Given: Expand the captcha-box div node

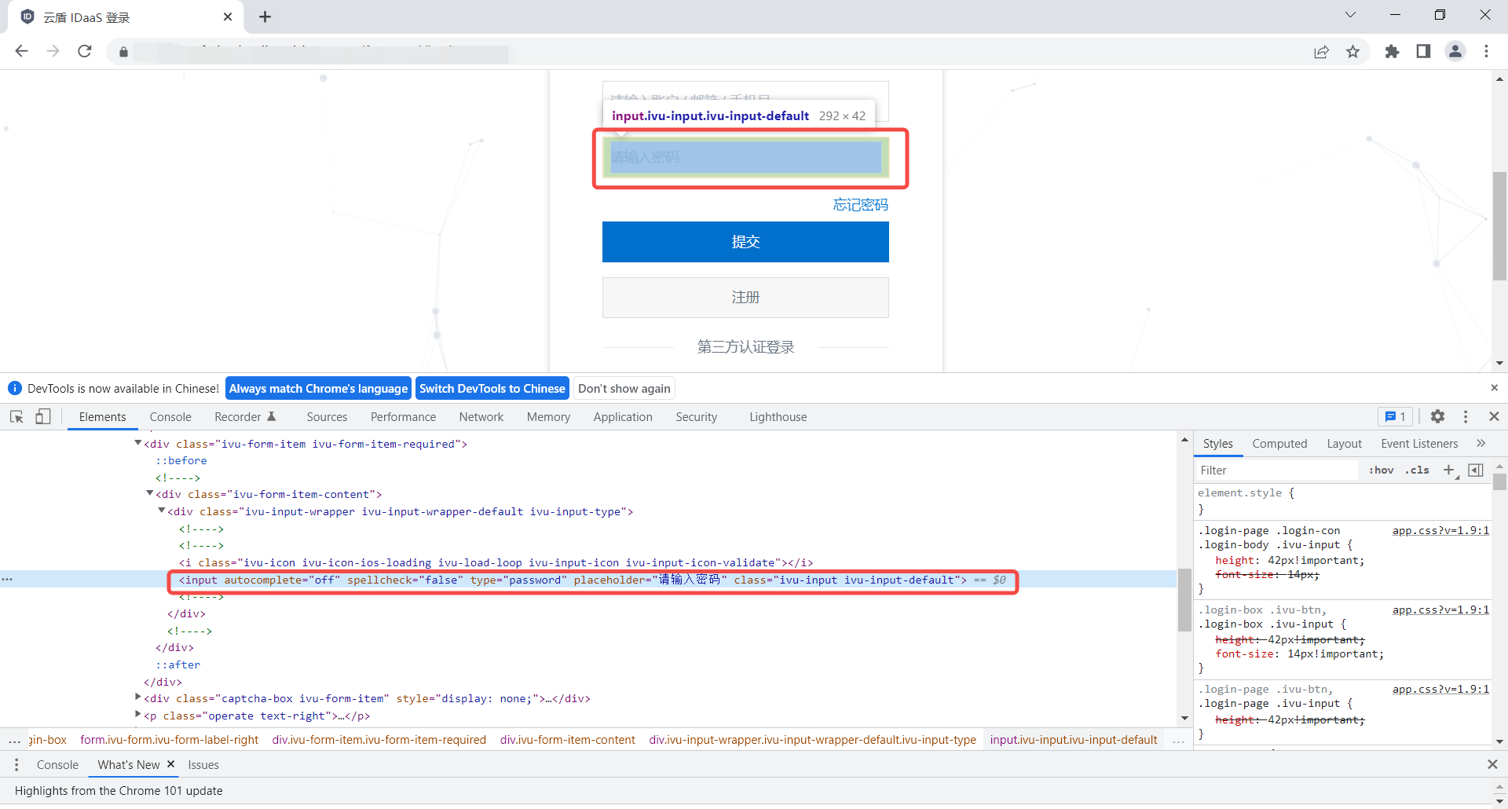Looking at the screenshot, I should pos(138,697).
